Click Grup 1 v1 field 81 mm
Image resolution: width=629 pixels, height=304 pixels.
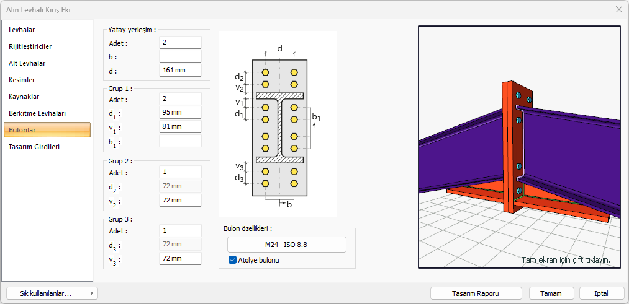tap(180, 127)
